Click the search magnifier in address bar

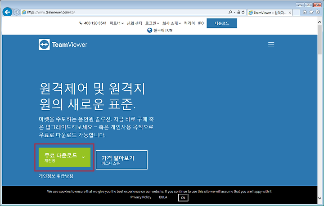[230, 12]
